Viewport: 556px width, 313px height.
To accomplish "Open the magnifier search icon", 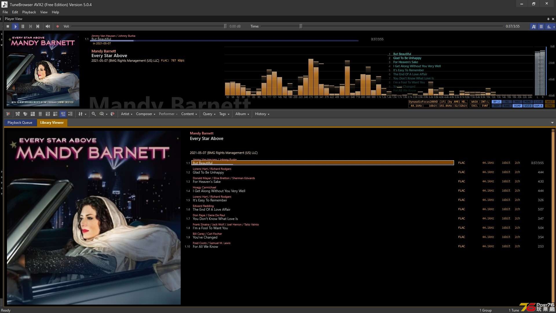I will 94,114.
